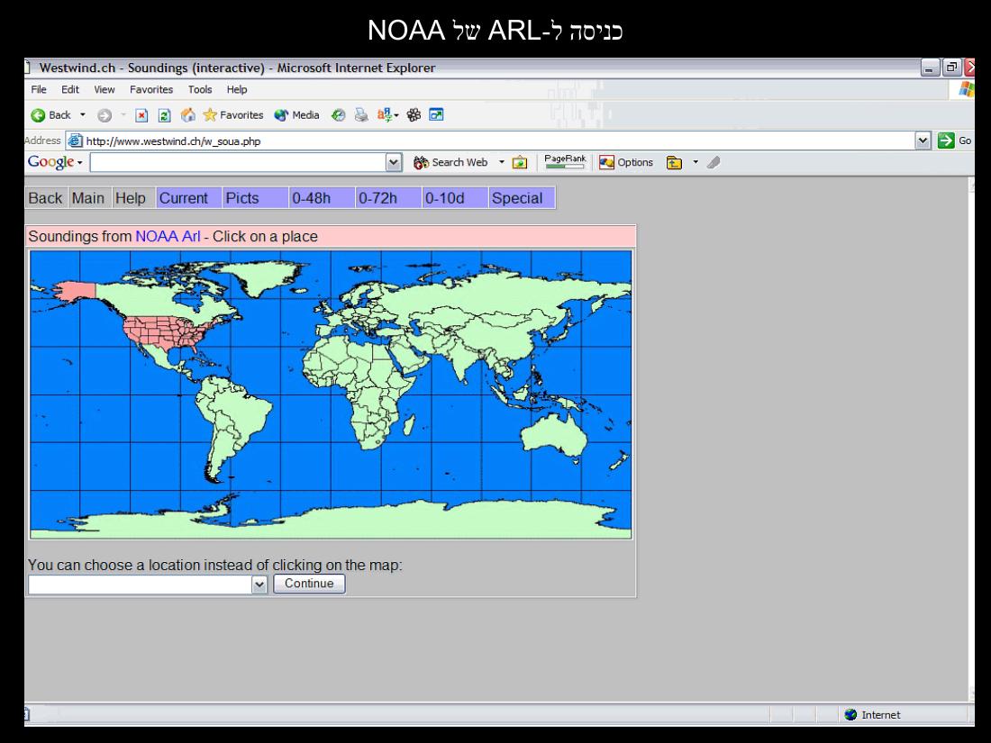The image size is (991, 743).
Task: Click the blue window icon at toolbar end
Action: [x=436, y=115]
